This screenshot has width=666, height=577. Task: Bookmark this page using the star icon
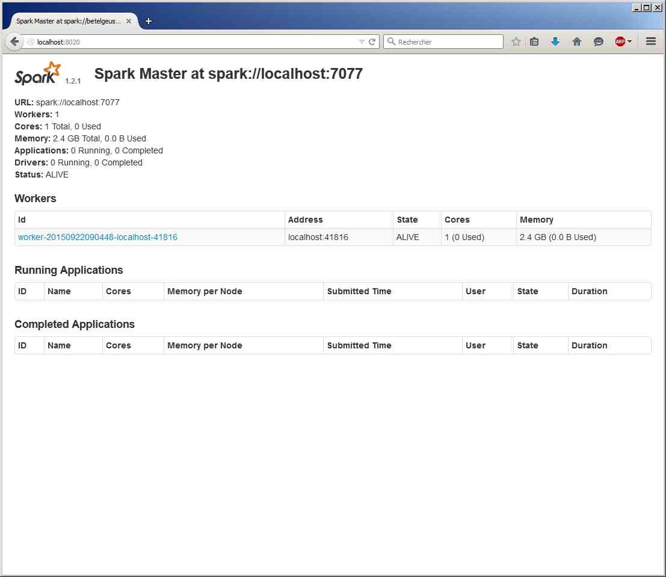516,42
